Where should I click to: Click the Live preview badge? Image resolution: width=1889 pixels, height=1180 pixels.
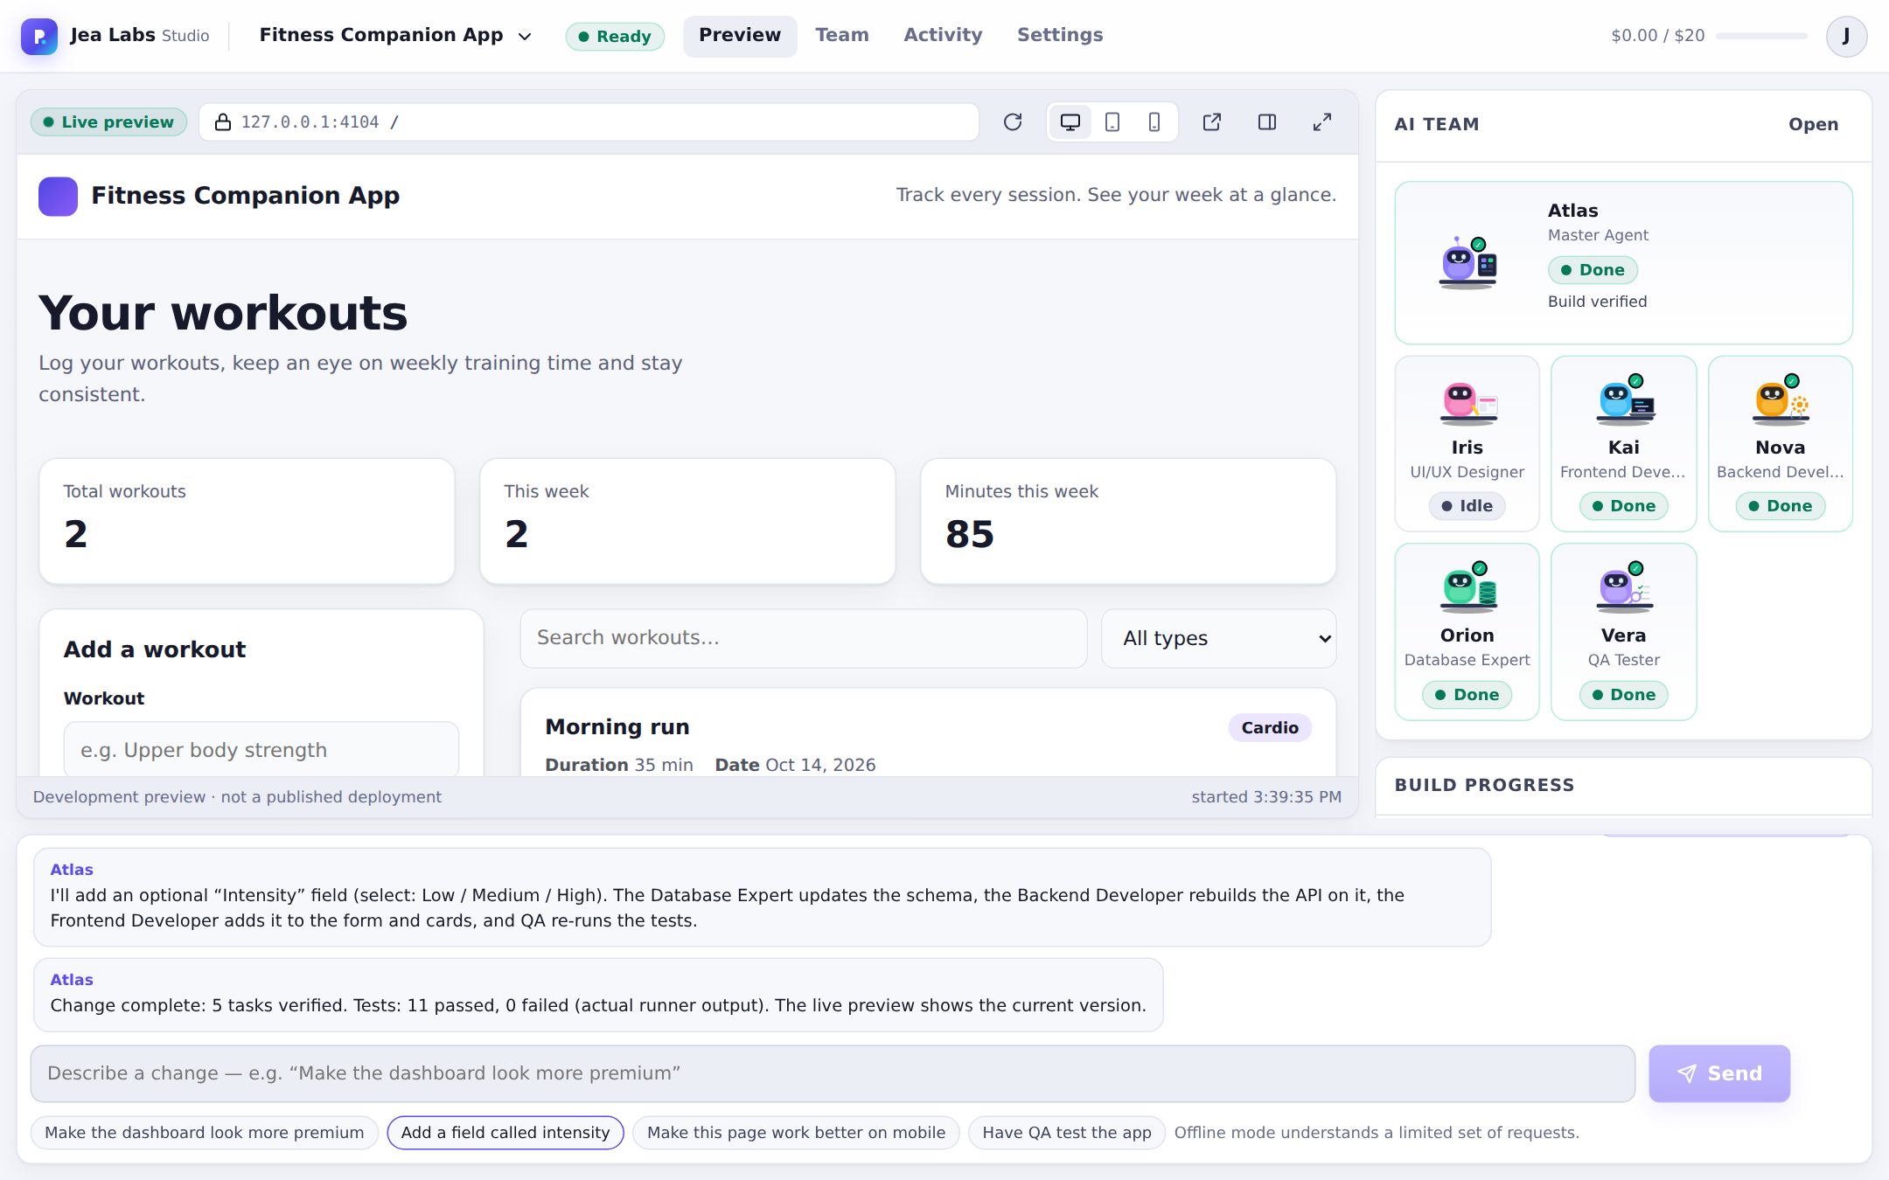tap(109, 122)
